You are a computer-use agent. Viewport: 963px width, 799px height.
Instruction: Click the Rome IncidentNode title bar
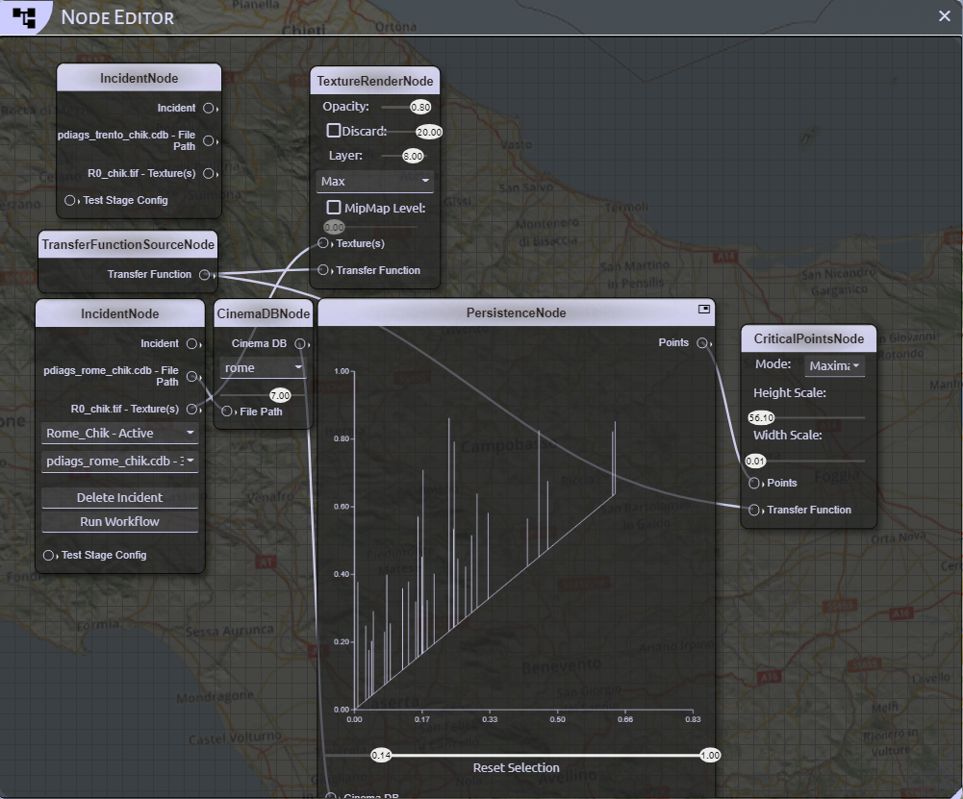tap(119, 313)
